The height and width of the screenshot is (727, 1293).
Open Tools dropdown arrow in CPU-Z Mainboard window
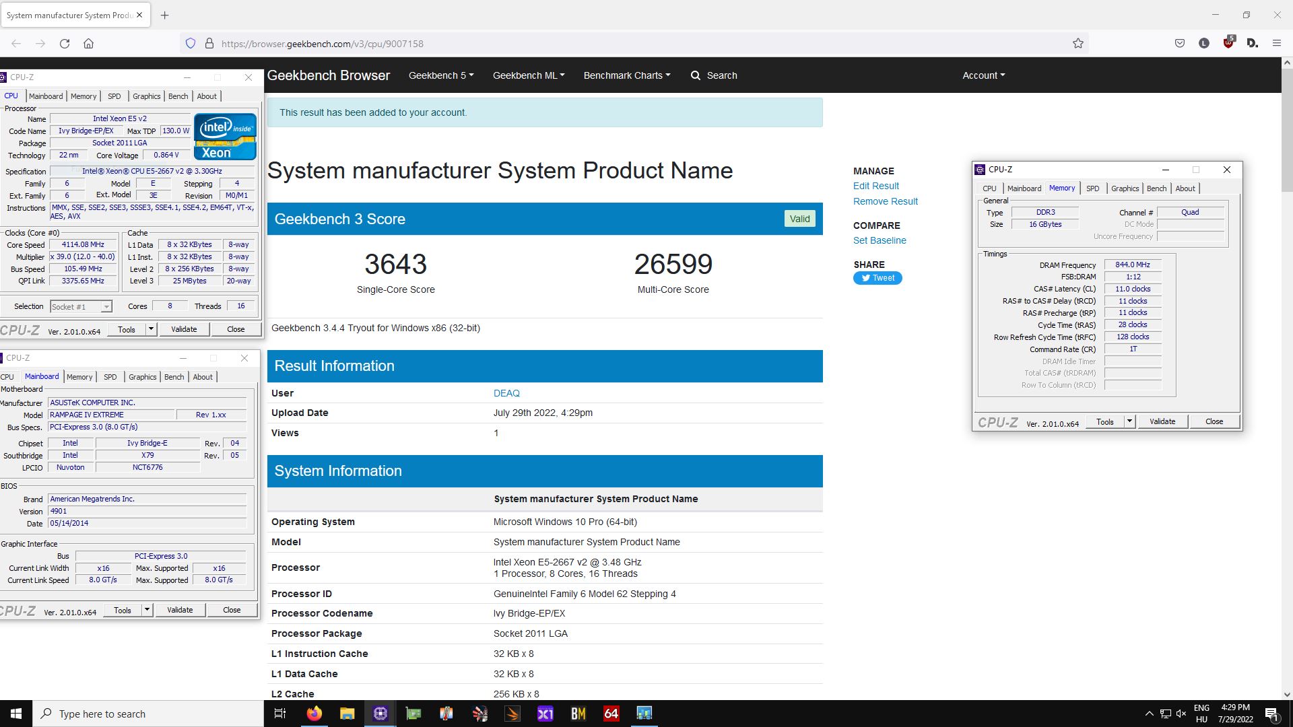(147, 610)
